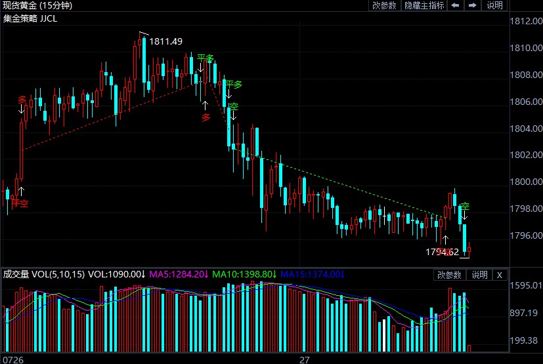This screenshot has width=543, height=364.
Task: Close the volume panel with X
Action: (500, 275)
